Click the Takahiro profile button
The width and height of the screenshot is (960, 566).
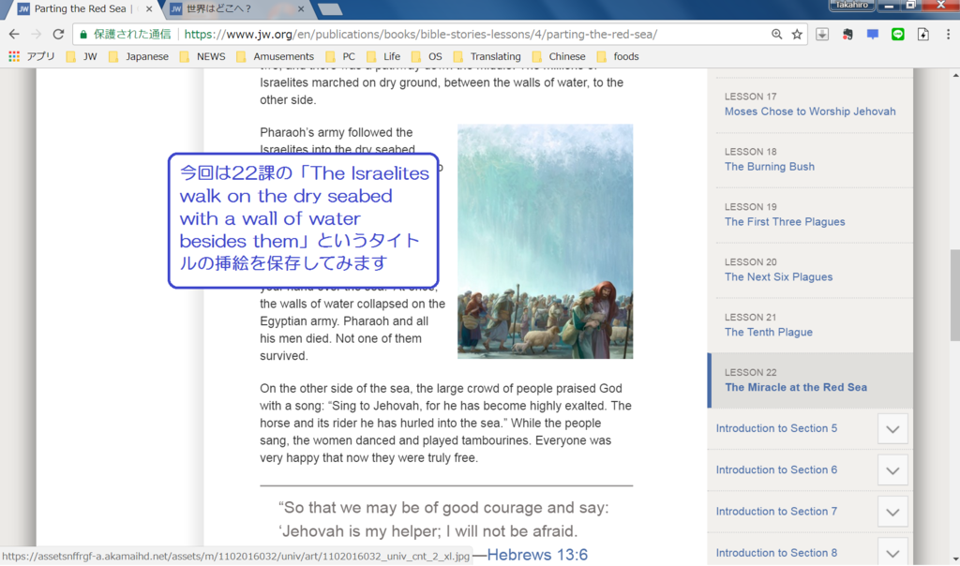pos(851,5)
